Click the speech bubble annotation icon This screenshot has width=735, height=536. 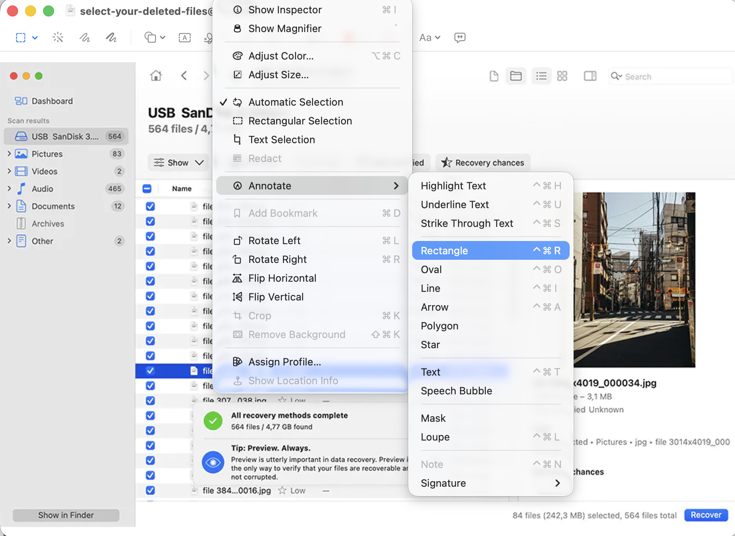(x=460, y=38)
